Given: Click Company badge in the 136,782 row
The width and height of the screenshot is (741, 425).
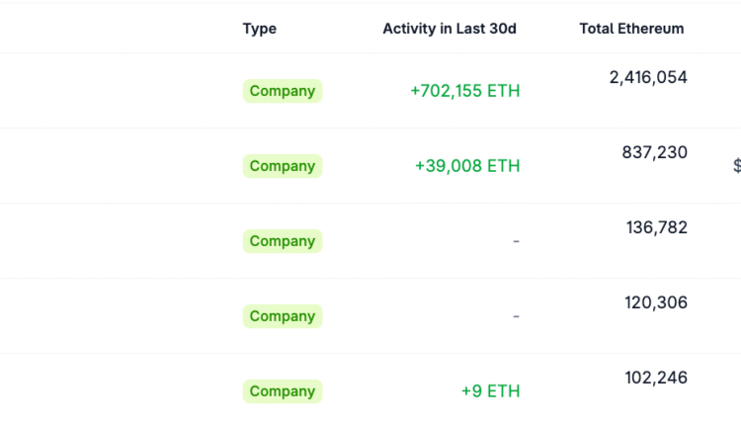Looking at the screenshot, I should click(x=283, y=241).
